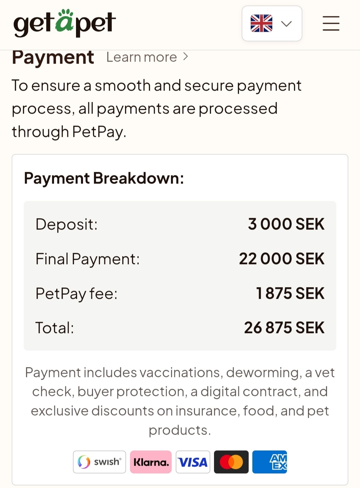This screenshot has width=360, height=488.
Task: Click the Payment Breakdown title
Action: pyautogui.click(x=104, y=178)
